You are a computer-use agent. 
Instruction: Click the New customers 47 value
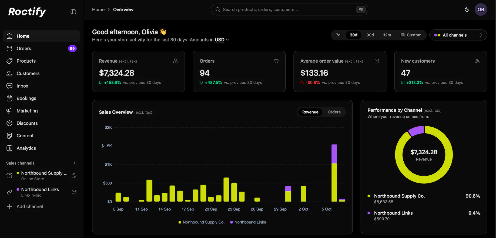coord(406,73)
